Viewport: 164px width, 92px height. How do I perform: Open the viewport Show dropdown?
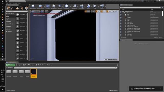point(47,11)
